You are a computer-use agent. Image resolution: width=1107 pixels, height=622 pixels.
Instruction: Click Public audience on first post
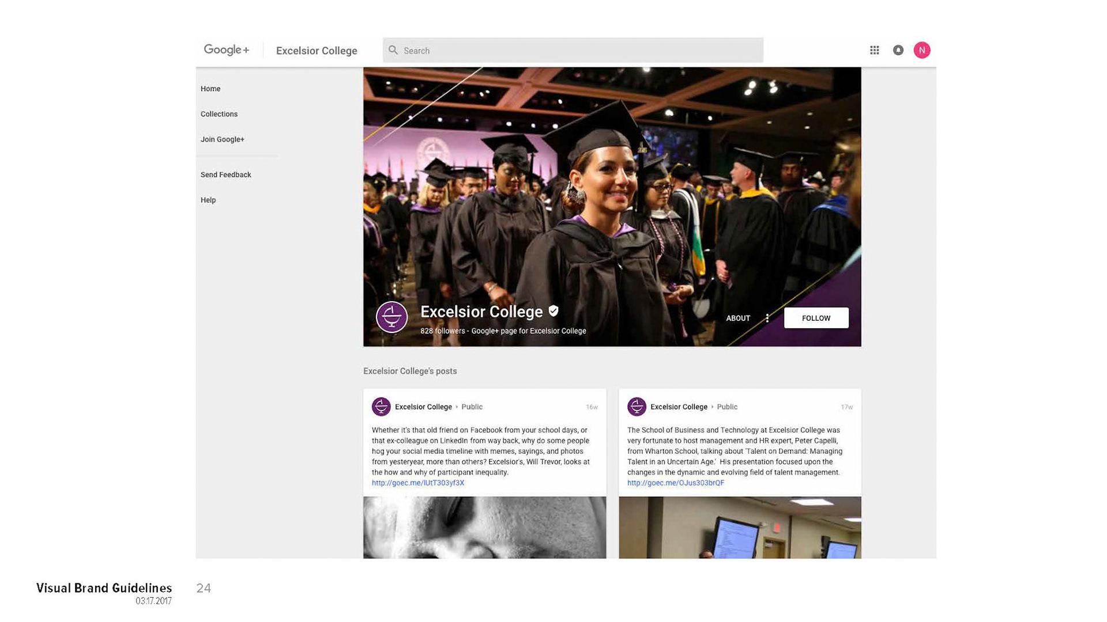[472, 407]
